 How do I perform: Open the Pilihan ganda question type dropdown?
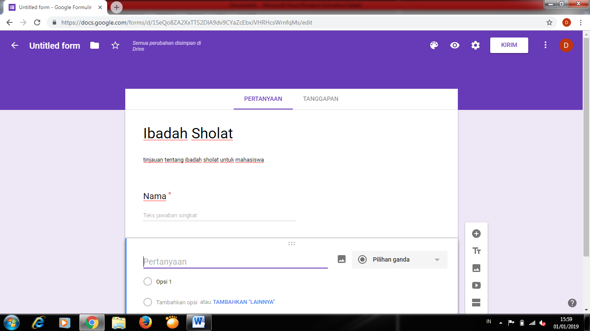[x=400, y=259]
